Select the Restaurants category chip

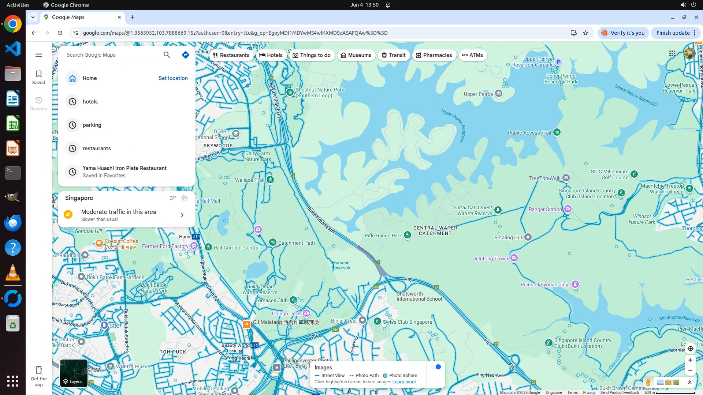(231, 55)
